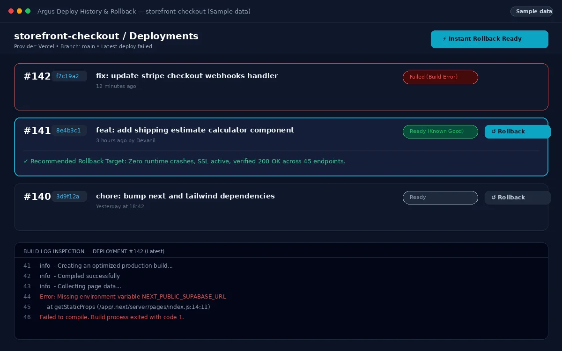This screenshot has height=351, width=562.
Task: Select log line 'Creating an optimized production build...'
Action: [106, 266]
